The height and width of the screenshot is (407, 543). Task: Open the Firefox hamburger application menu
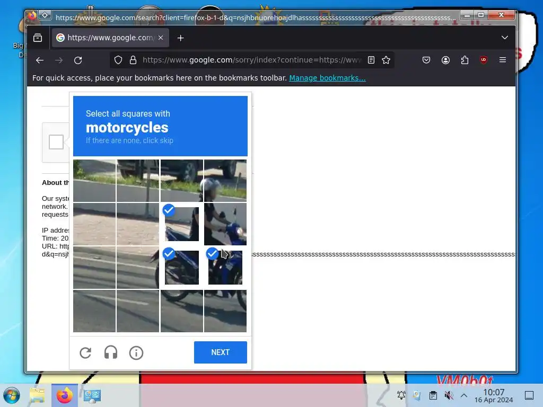point(503,60)
